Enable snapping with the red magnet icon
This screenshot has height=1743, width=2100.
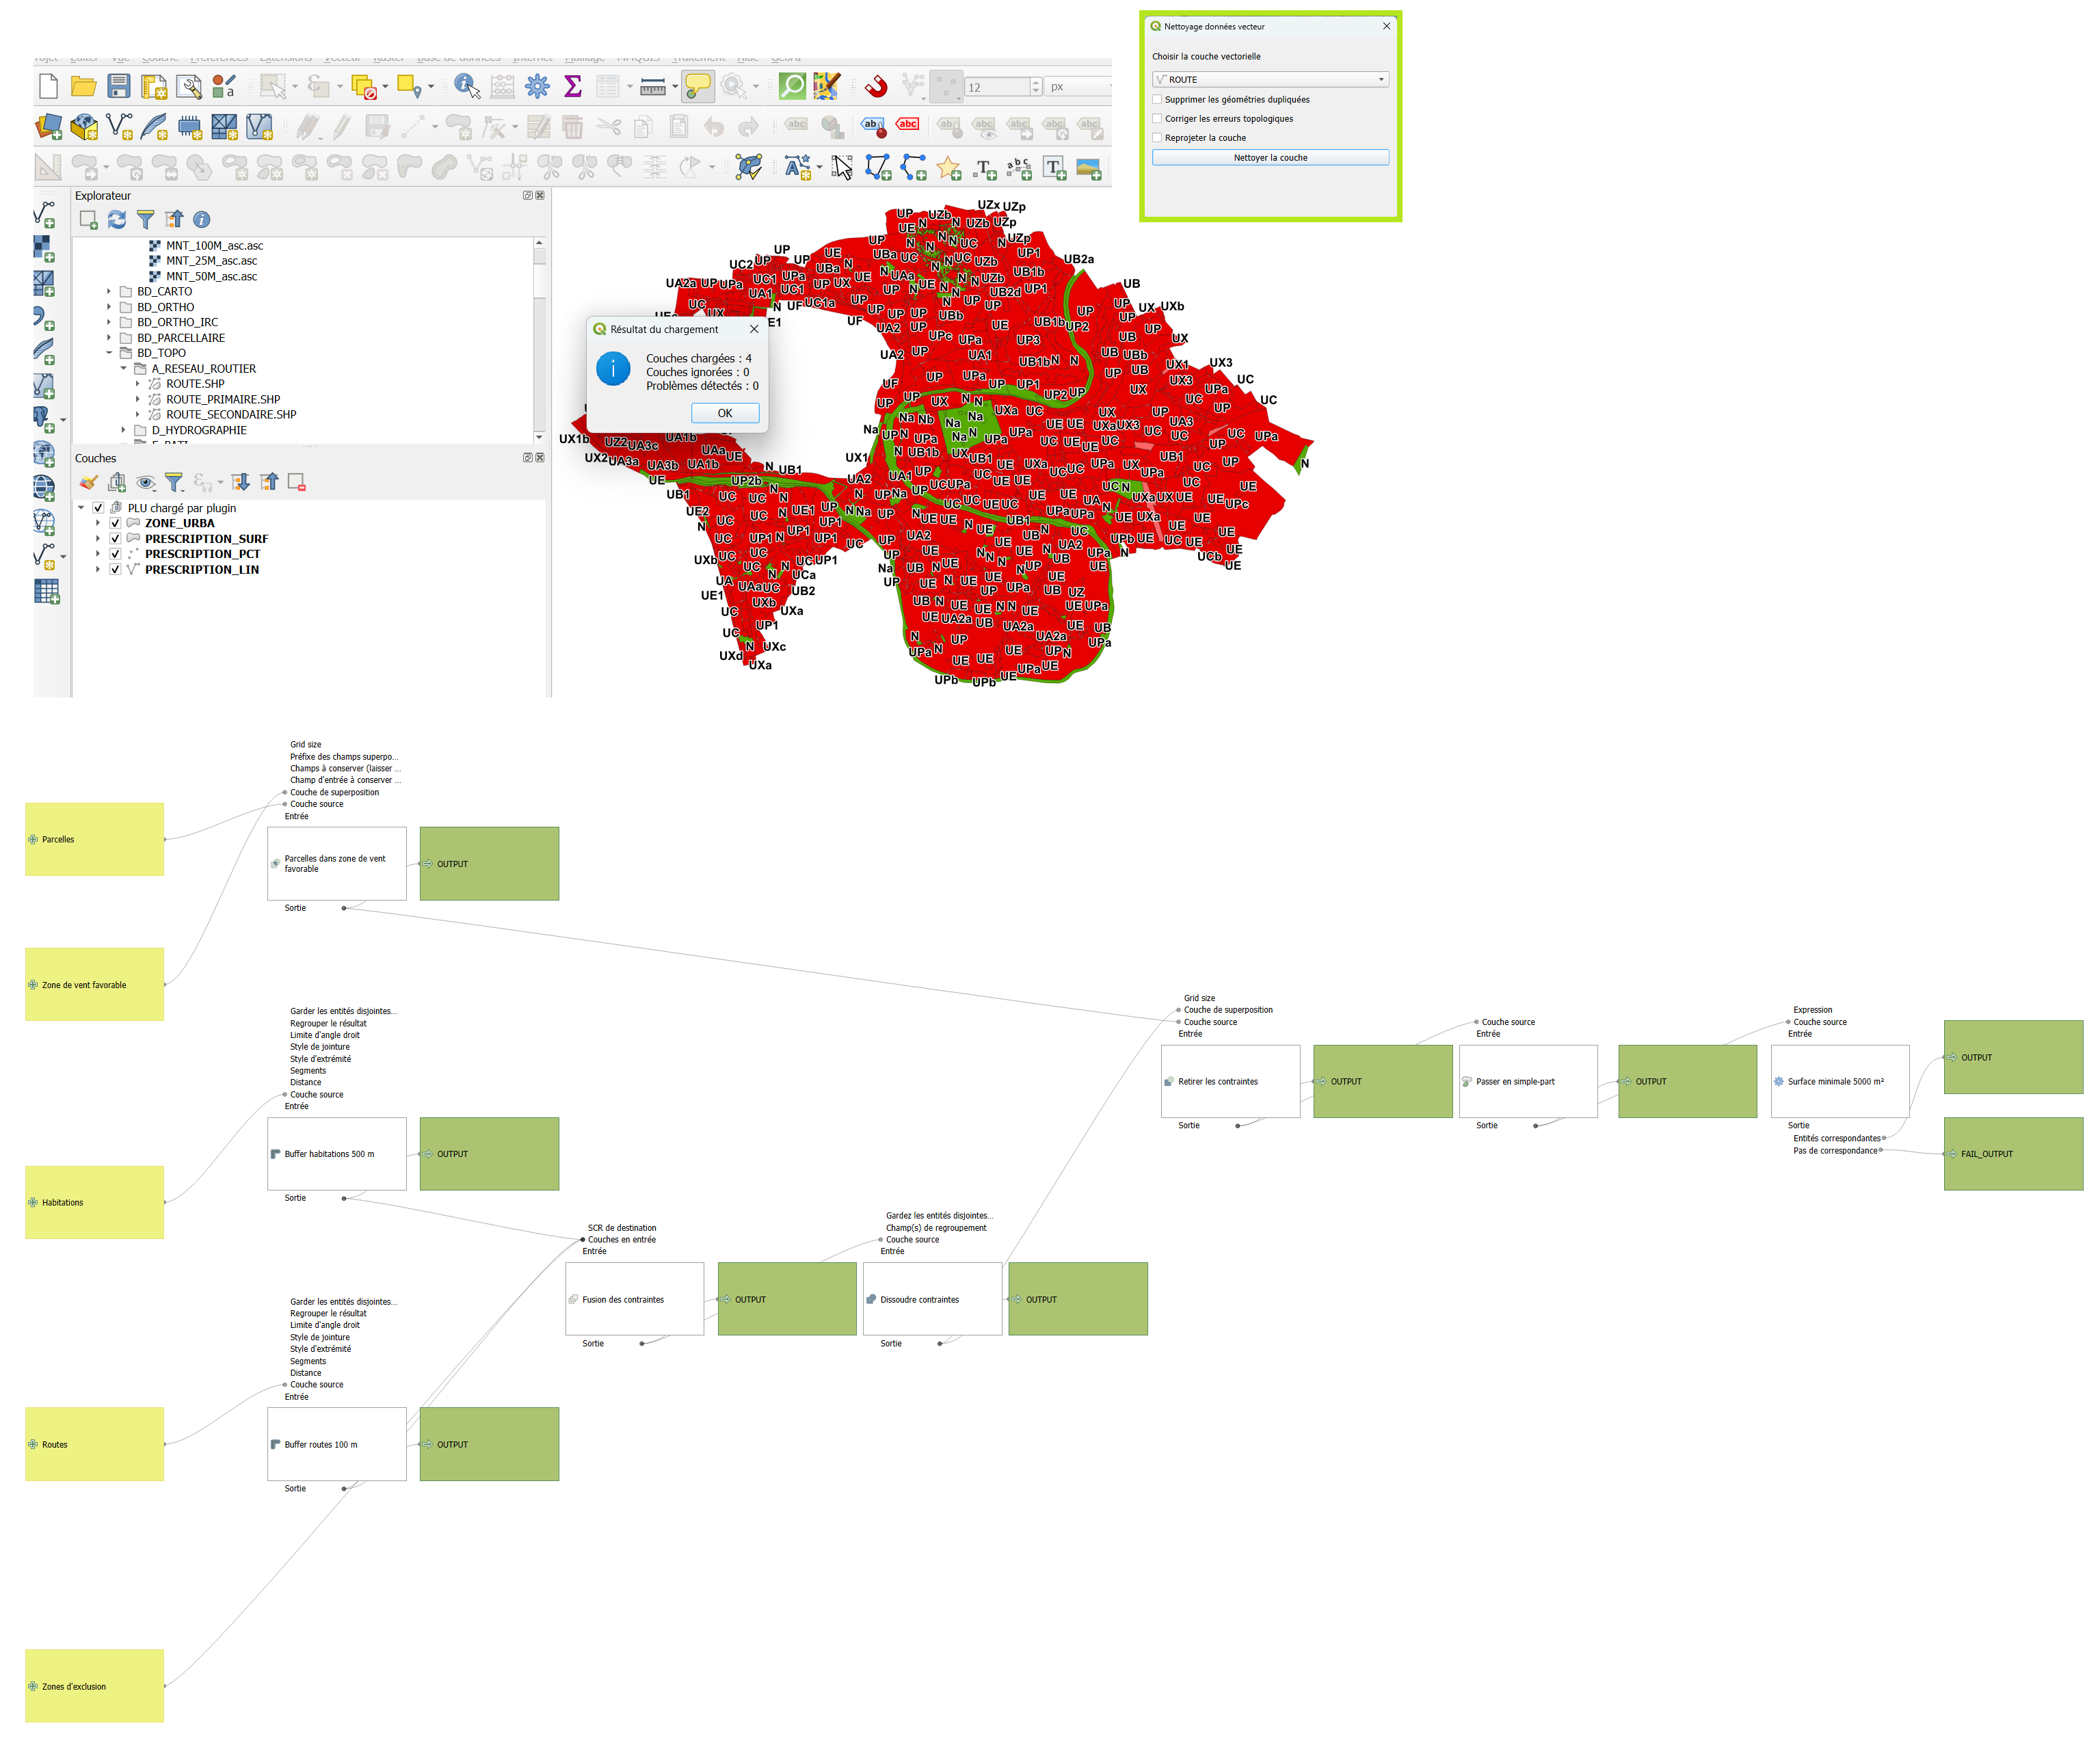[876, 87]
